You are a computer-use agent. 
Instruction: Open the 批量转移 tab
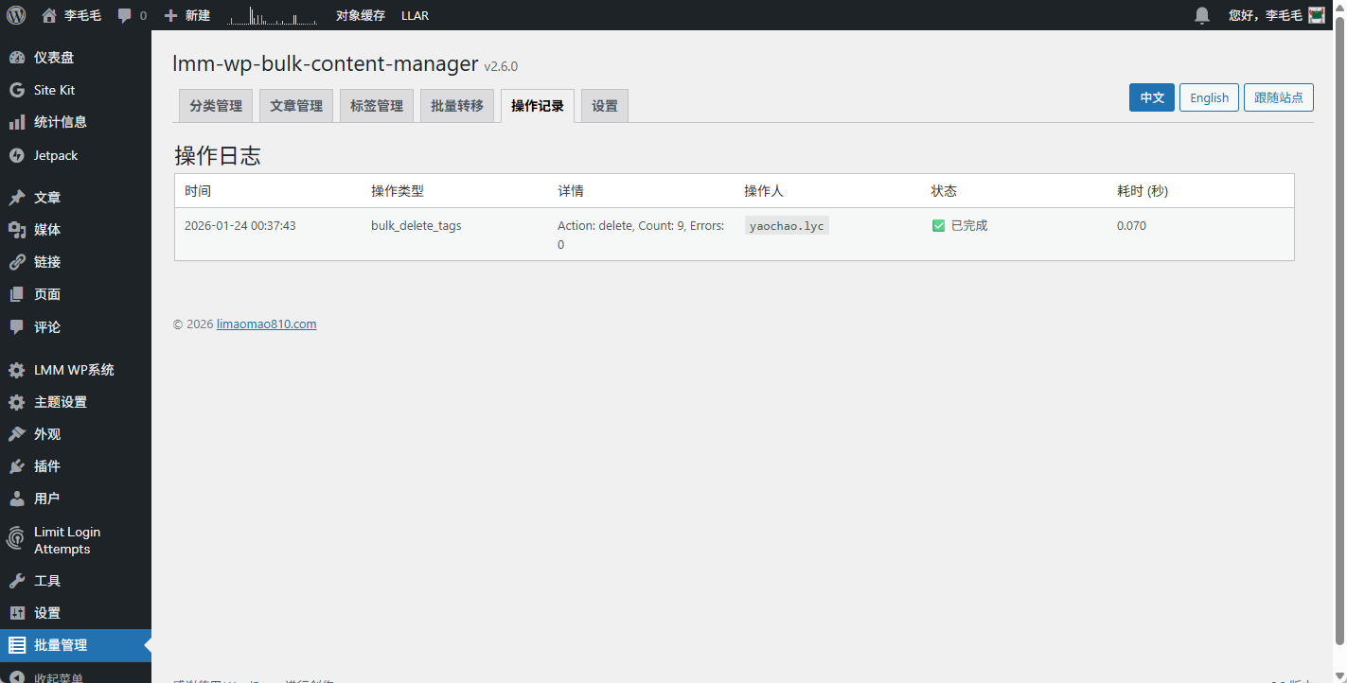[x=457, y=106]
